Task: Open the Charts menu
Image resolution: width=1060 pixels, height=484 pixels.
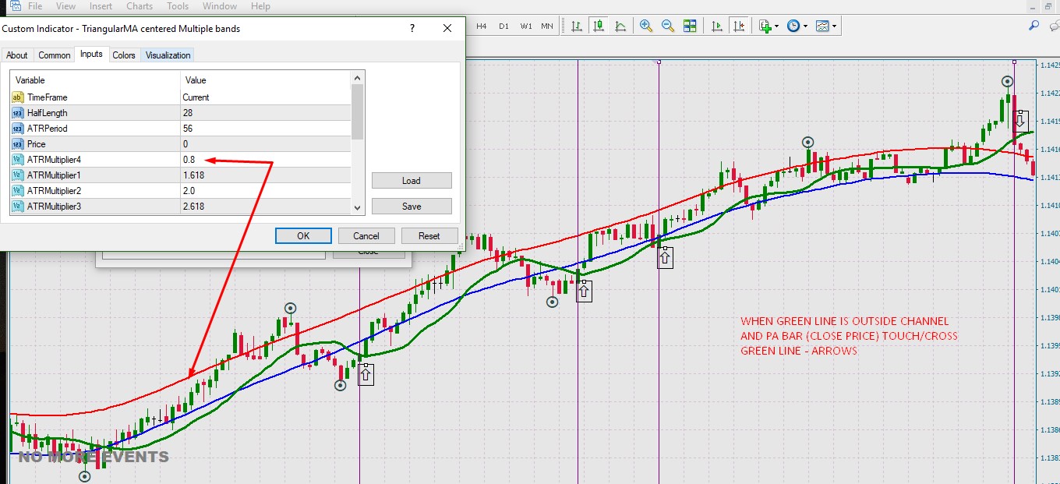Action: (x=140, y=6)
